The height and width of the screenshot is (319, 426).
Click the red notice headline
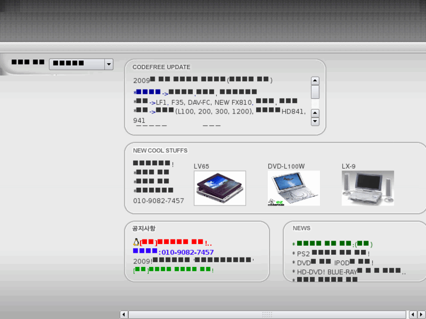[x=176, y=242]
